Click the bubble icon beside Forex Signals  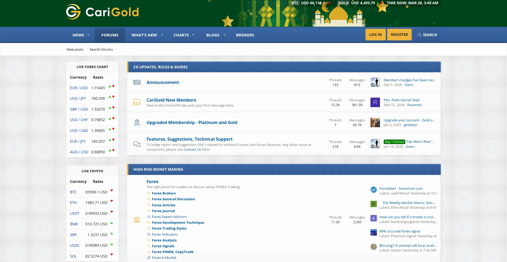pyautogui.click(x=149, y=246)
